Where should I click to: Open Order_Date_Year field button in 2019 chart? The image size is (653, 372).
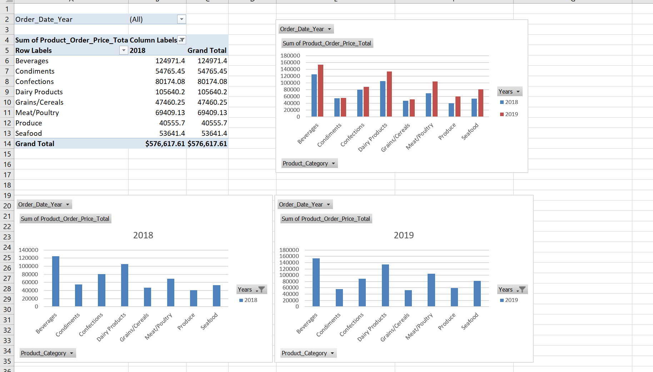(305, 204)
